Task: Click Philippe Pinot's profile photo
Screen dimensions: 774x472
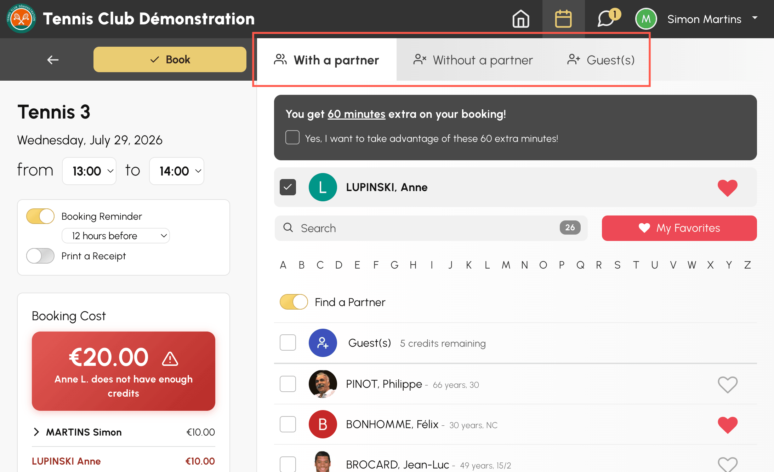Action: coord(323,384)
